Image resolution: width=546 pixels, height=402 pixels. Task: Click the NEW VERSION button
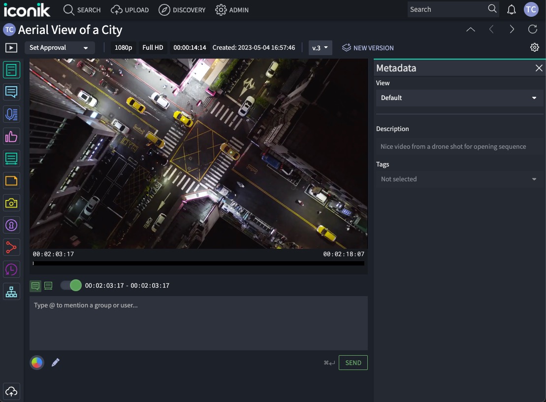tap(368, 48)
